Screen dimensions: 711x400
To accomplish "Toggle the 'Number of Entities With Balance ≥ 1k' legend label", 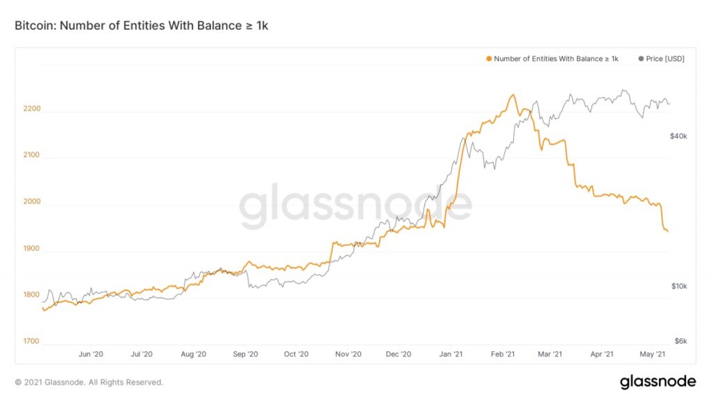I will [555, 59].
